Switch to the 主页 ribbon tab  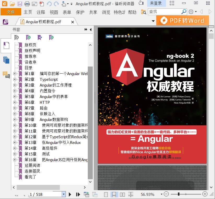click(28, 12)
